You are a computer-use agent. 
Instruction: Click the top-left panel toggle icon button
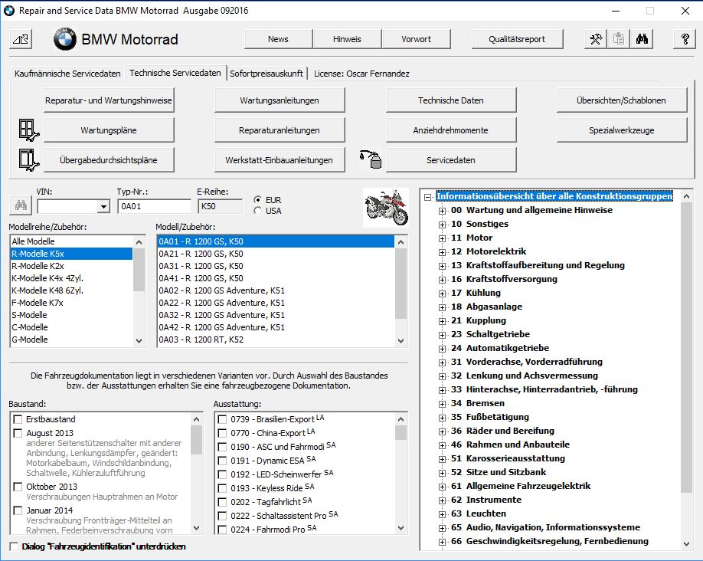point(21,39)
